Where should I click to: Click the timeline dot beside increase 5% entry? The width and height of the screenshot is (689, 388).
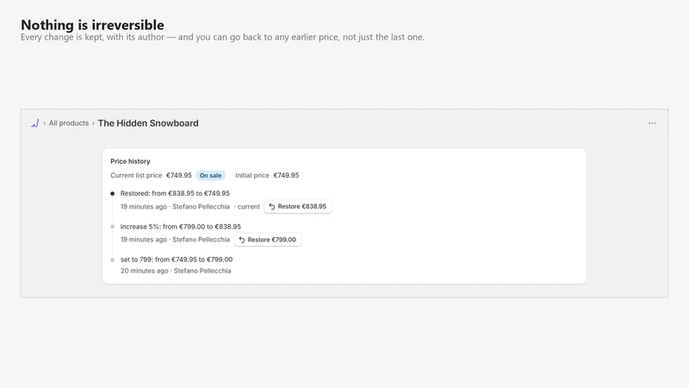113,227
